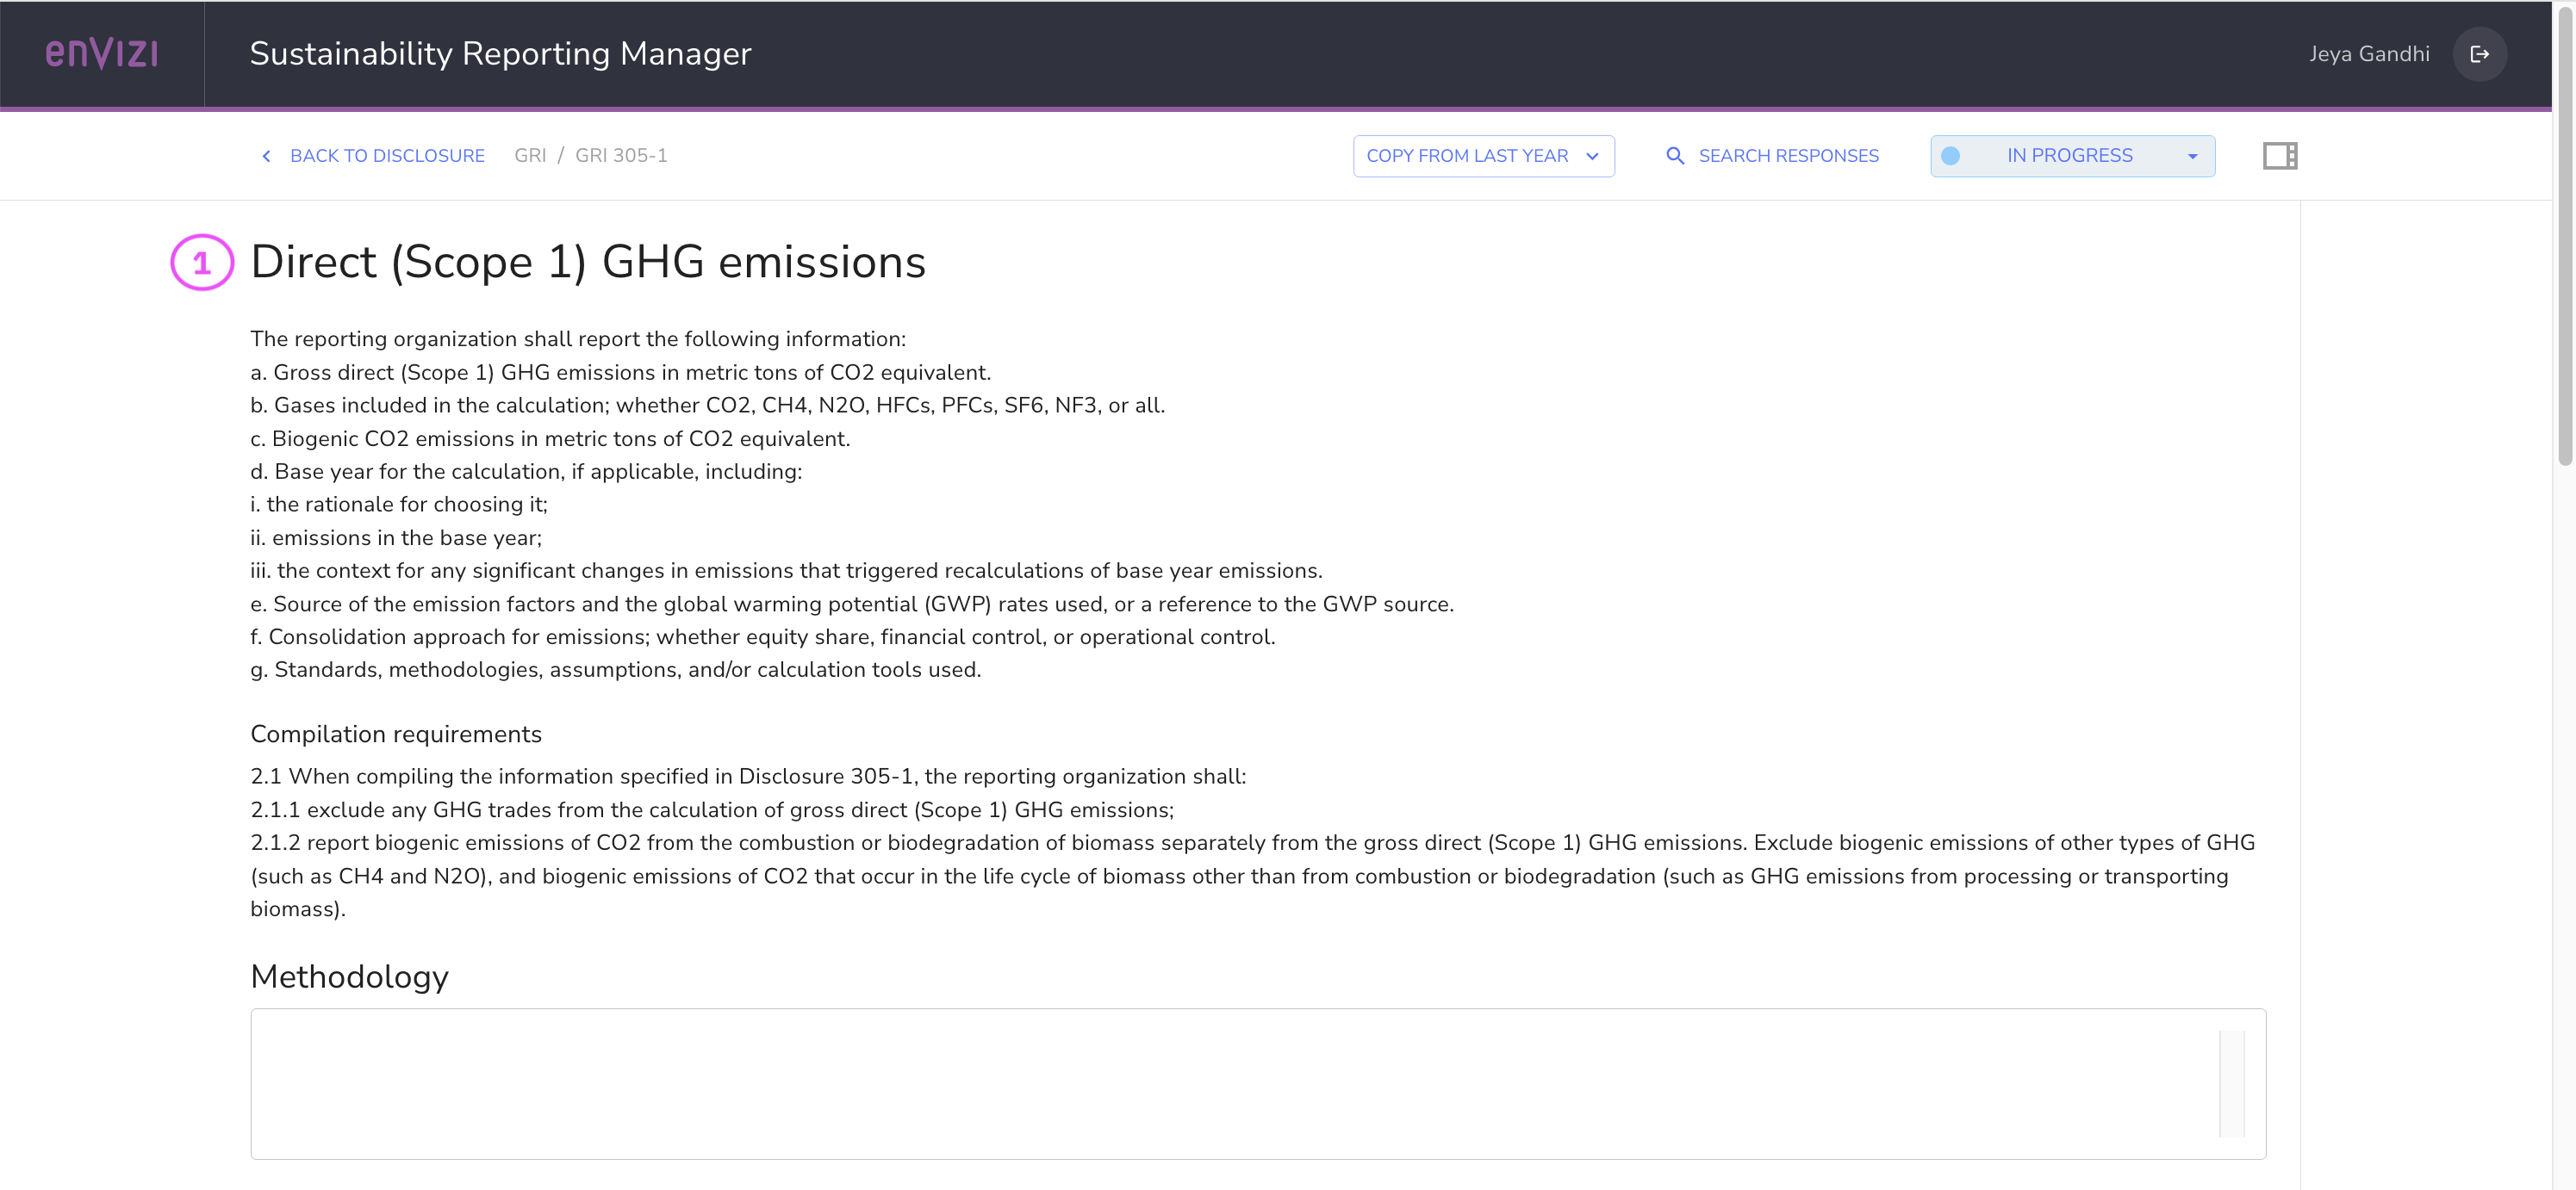Click the Envizi logo
The width and height of the screenshot is (2576, 1190).
click(101, 53)
